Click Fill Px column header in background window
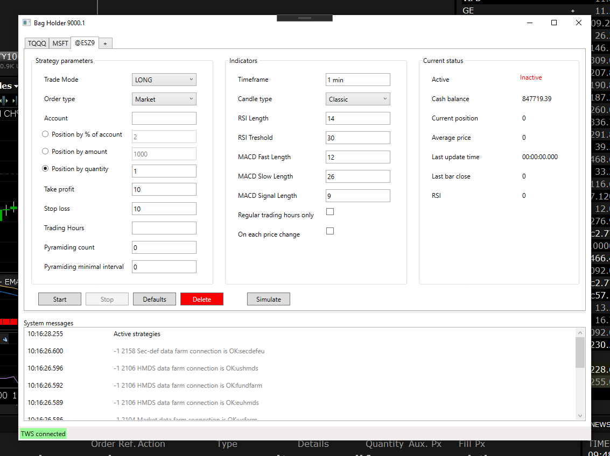The width and height of the screenshot is (610, 456). point(472,444)
